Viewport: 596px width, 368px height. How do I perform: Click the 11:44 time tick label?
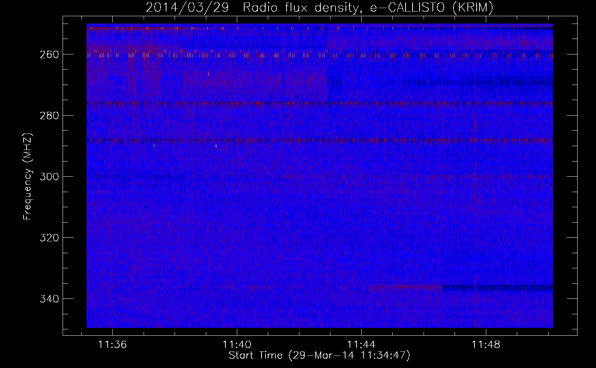coord(361,344)
